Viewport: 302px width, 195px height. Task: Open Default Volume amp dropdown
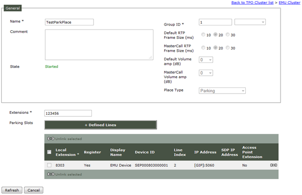pyautogui.click(x=206, y=60)
